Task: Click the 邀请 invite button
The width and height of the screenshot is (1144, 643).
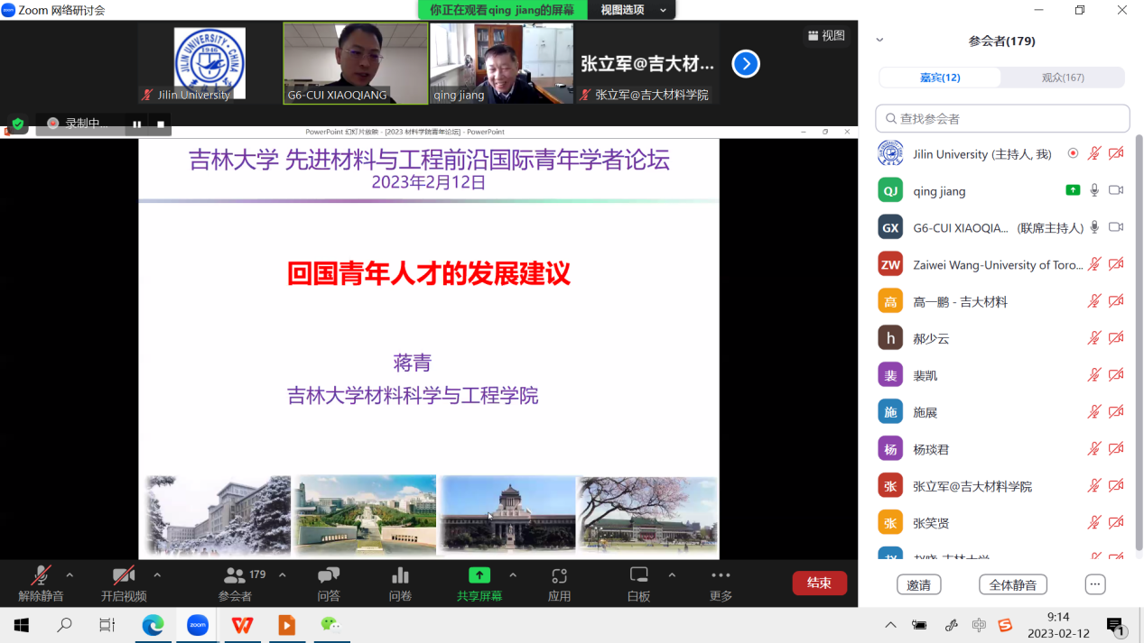Action: tap(918, 584)
